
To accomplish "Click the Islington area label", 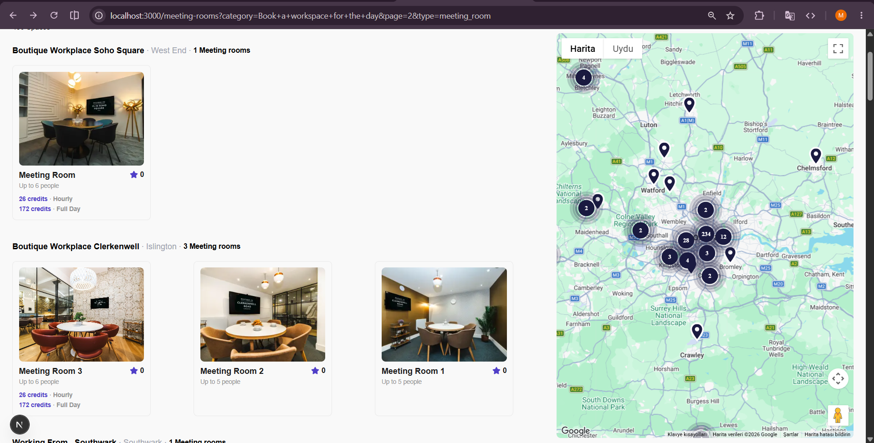I will point(161,247).
